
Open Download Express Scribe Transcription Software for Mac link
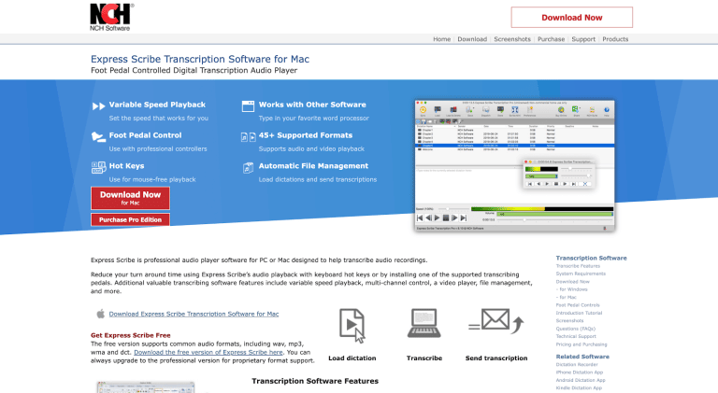pyautogui.click(x=194, y=315)
